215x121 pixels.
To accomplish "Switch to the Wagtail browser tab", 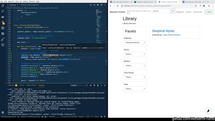I will pos(145,2).
